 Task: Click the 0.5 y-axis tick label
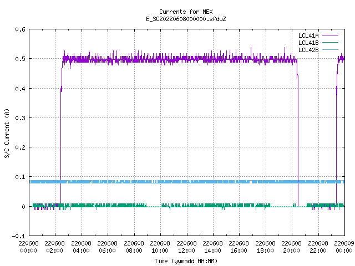pyautogui.click(x=20, y=59)
